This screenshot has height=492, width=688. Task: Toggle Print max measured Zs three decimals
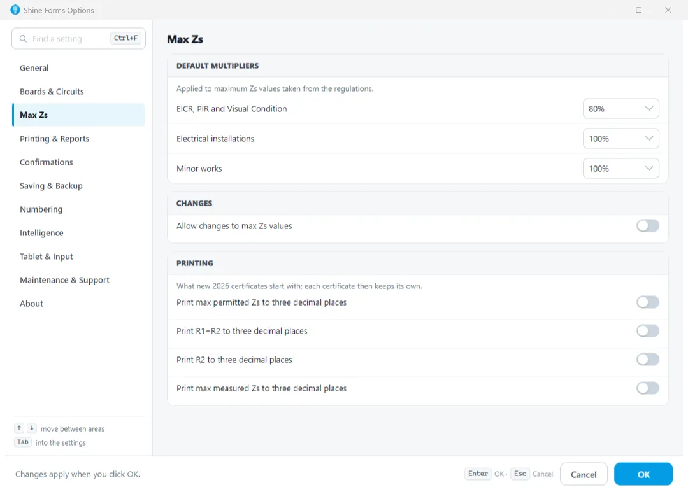[648, 388]
